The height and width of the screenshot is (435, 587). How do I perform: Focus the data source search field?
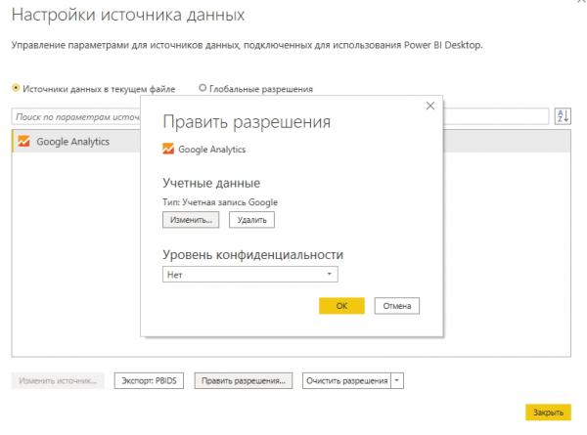[280, 116]
